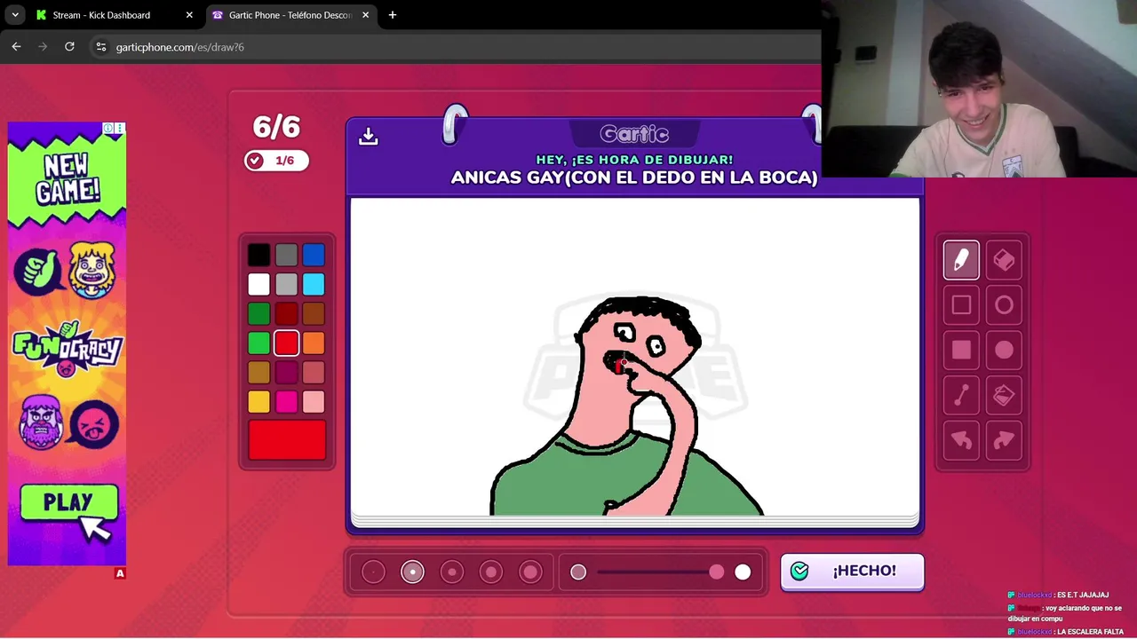Switch to the Gartic Phone browser tab
Viewport: 1137px width, 639px height.
[290, 15]
